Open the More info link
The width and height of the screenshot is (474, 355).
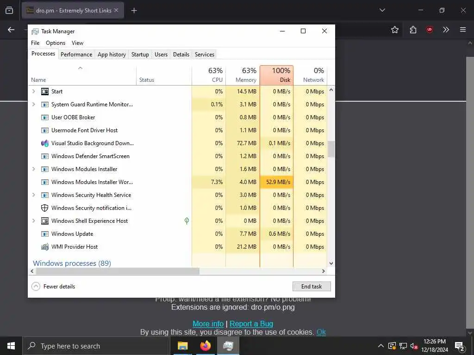coord(208,324)
